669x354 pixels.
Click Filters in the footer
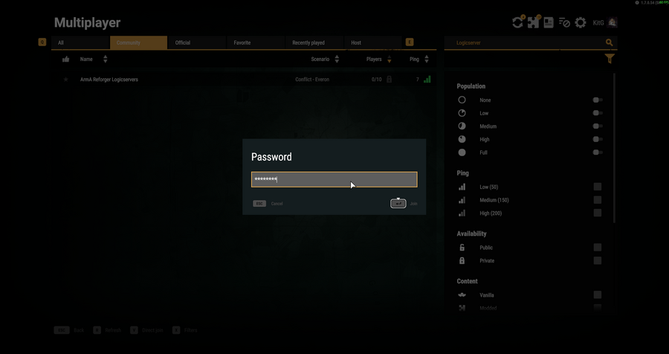[x=191, y=330]
